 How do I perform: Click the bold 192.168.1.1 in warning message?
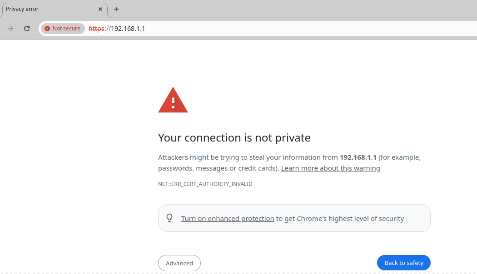[358, 157]
